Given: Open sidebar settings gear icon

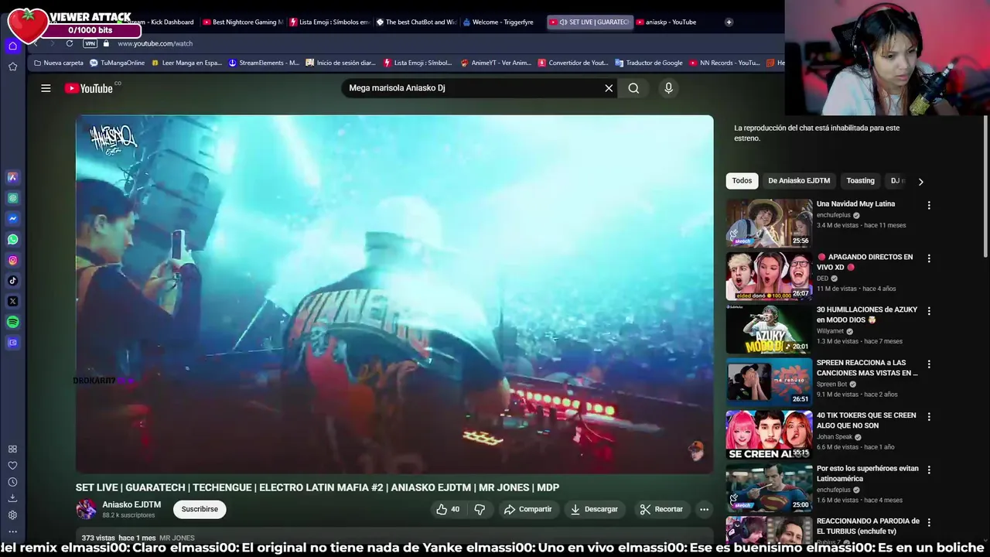Looking at the screenshot, I should pyautogui.click(x=12, y=515).
